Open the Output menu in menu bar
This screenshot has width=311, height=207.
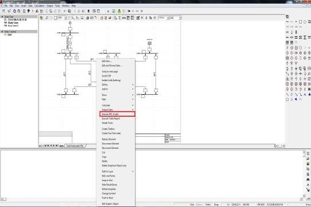click(49, 6)
